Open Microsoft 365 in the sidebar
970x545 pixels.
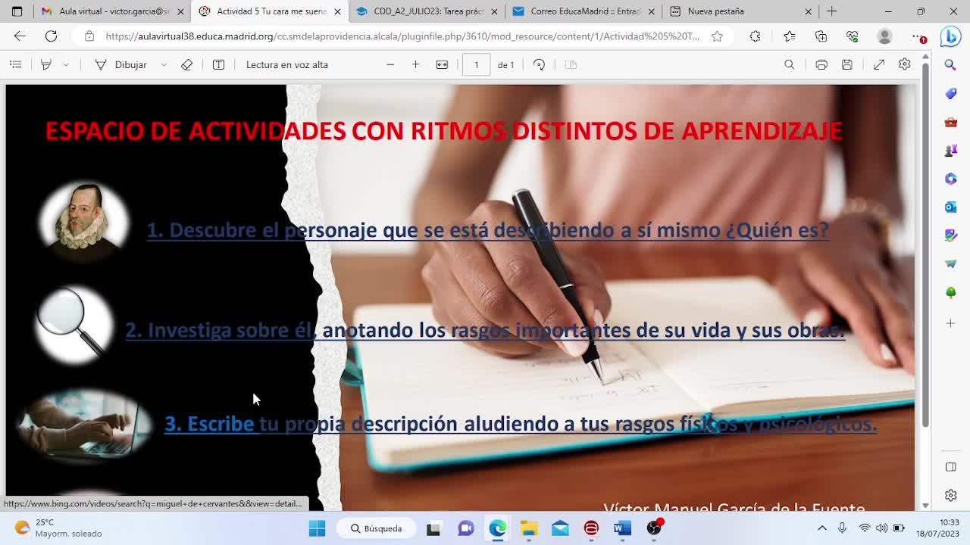tap(950, 179)
